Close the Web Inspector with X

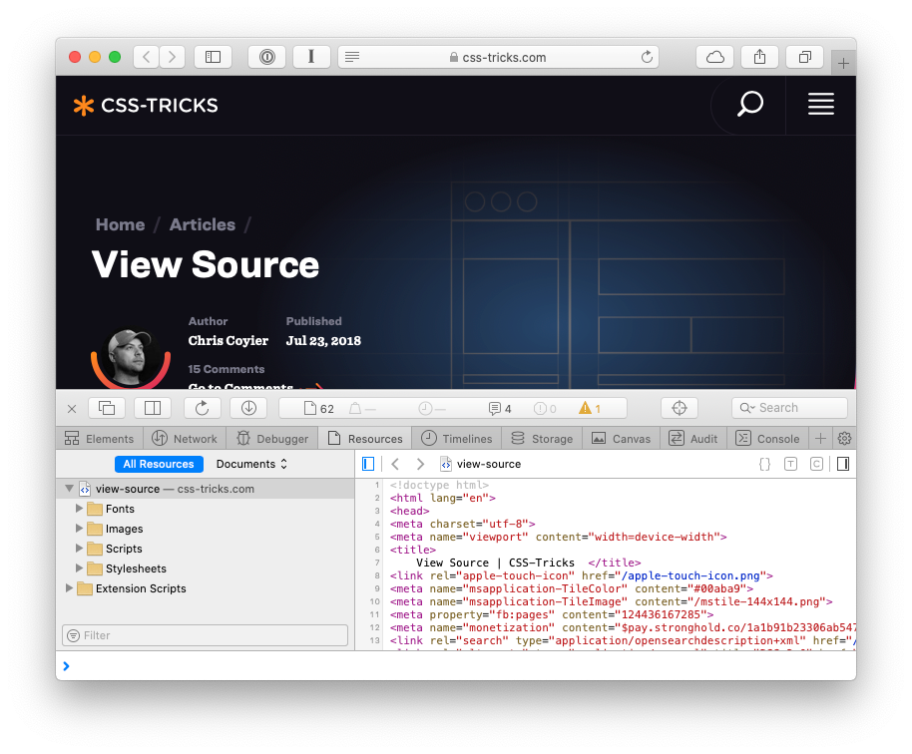(x=72, y=409)
